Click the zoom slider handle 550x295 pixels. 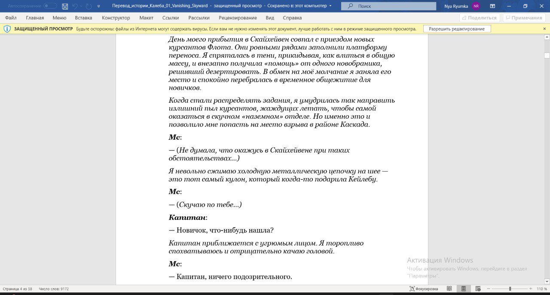[x=510, y=289]
